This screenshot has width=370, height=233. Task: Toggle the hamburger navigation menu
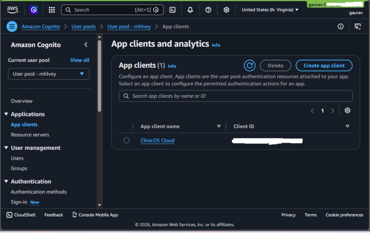(x=12, y=27)
